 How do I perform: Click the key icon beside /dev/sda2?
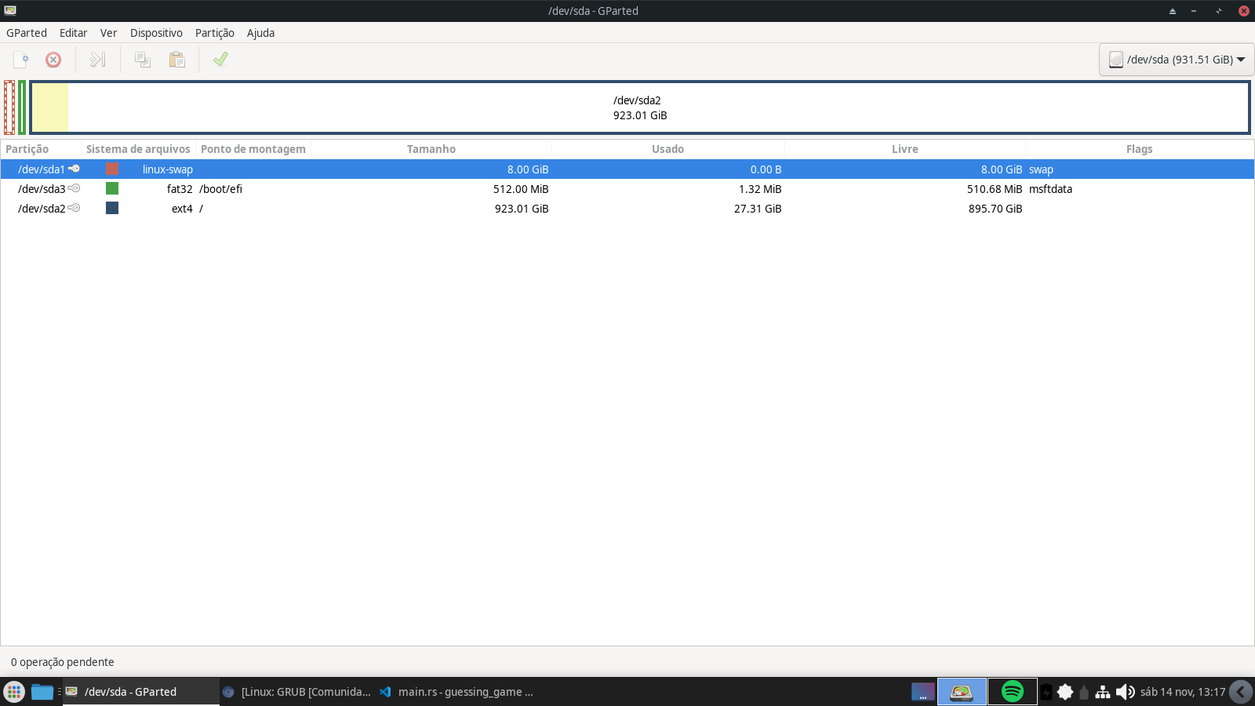pyautogui.click(x=74, y=208)
